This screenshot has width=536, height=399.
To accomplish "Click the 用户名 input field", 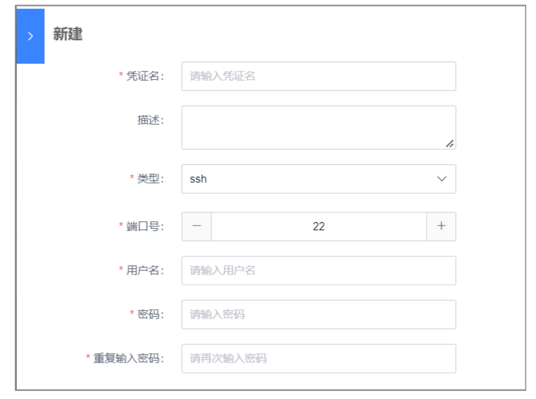I will pos(319,271).
